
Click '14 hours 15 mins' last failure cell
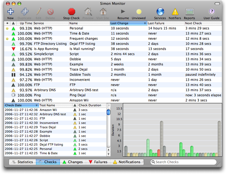[162, 28]
